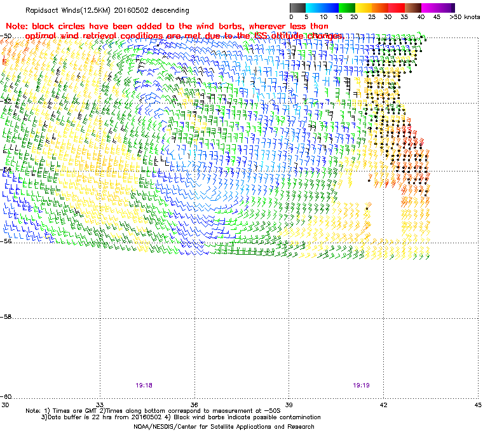Viewport: 483px width, 437px height.
Task: Click the '-56' latitude axis label
Action: tap(6, 241)
